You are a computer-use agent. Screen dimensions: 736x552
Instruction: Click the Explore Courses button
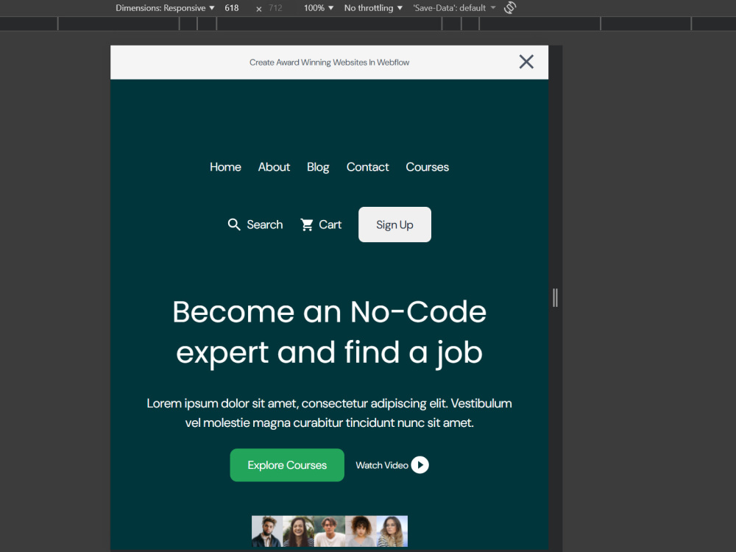287,465
